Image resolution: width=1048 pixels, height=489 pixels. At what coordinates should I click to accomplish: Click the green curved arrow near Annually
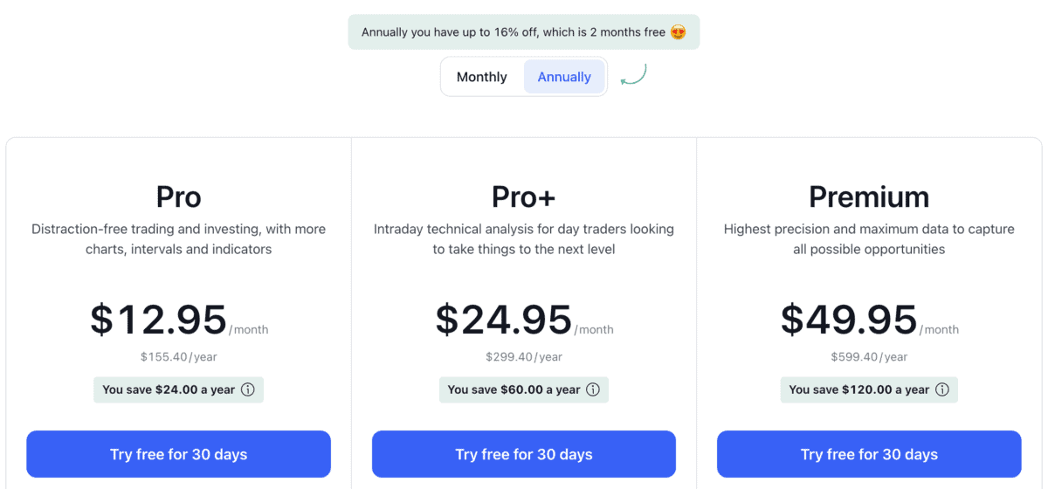(x=633, y=75)
